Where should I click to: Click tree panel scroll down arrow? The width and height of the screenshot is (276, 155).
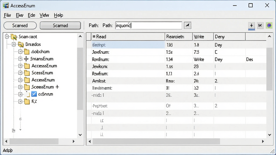[80, 135]
